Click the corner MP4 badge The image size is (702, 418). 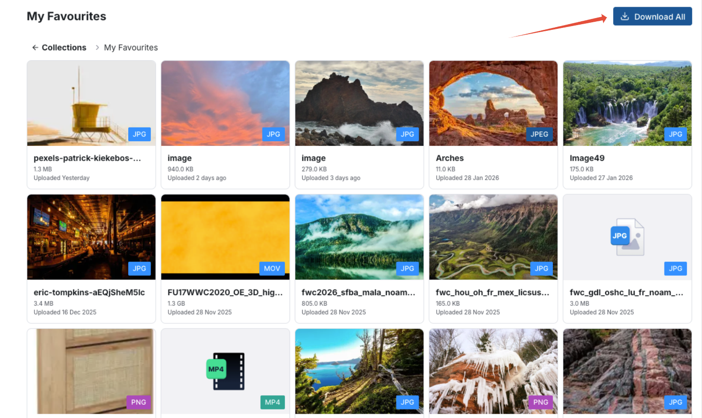[272, 402]
